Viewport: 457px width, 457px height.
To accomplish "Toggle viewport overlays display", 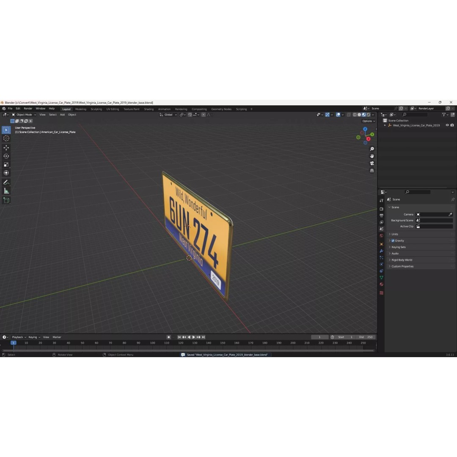I will [x=338, y=115].
